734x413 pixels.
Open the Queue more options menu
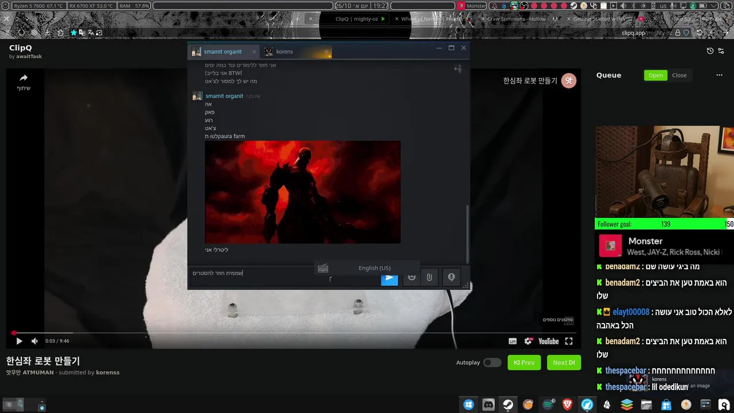pyautogui.click(x=719, y=75)
